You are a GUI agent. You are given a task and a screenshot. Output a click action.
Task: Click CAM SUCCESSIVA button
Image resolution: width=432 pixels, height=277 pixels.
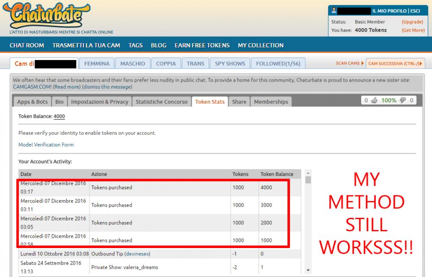395,64
